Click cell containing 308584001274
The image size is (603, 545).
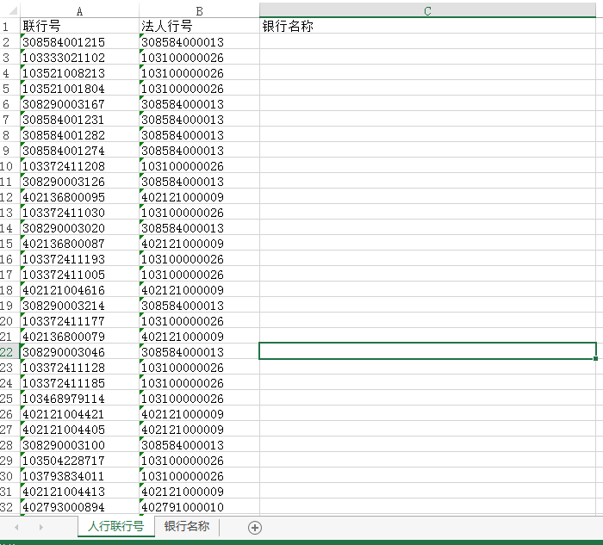tap(79, 151)
